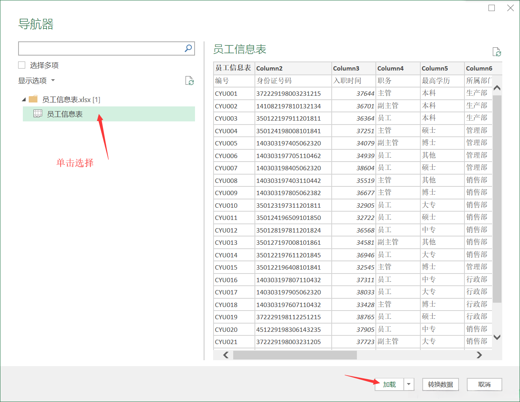Select the 员工信息表 sheet in the tree
The image size is (520, 402).
pyautogui.click(x=109, y=114)
